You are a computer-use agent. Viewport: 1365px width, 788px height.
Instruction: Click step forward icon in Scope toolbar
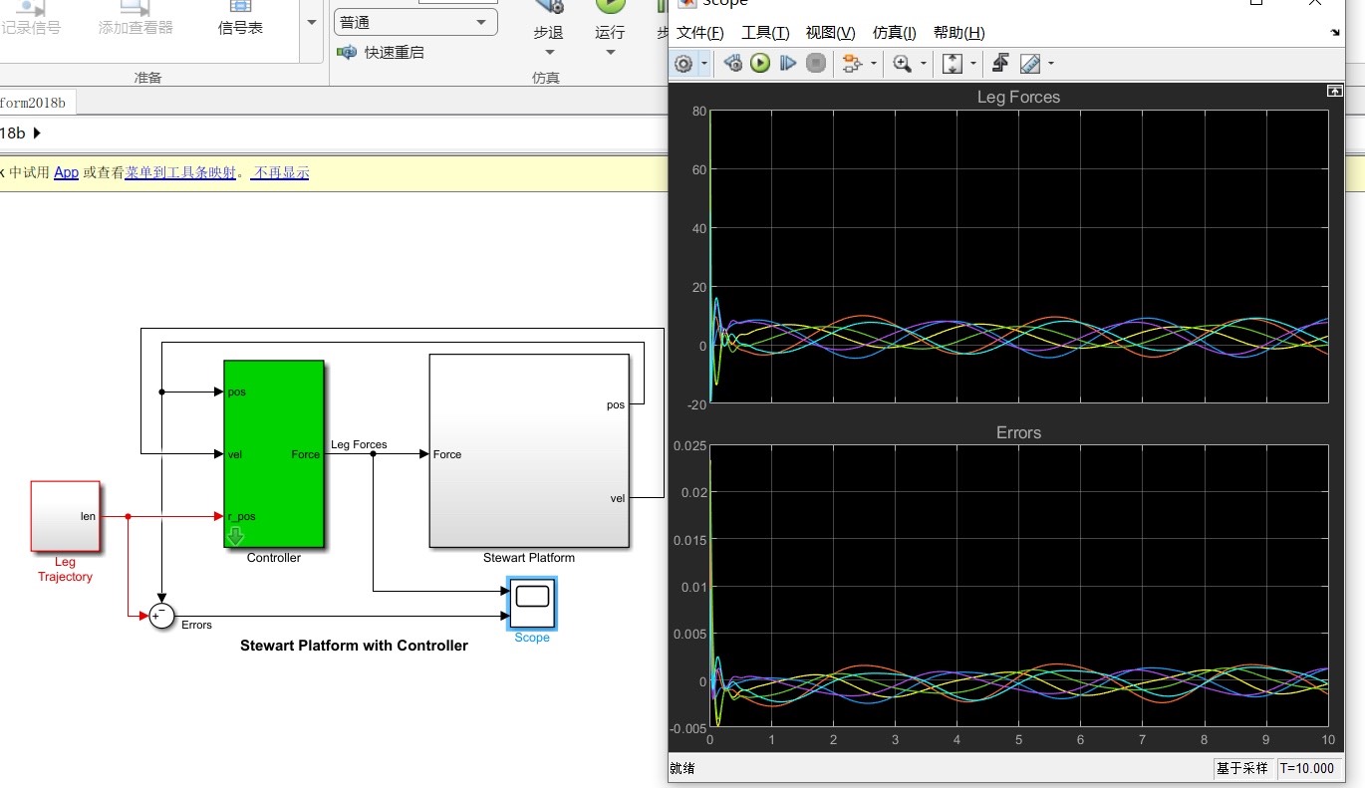click(x=788, y=64)
